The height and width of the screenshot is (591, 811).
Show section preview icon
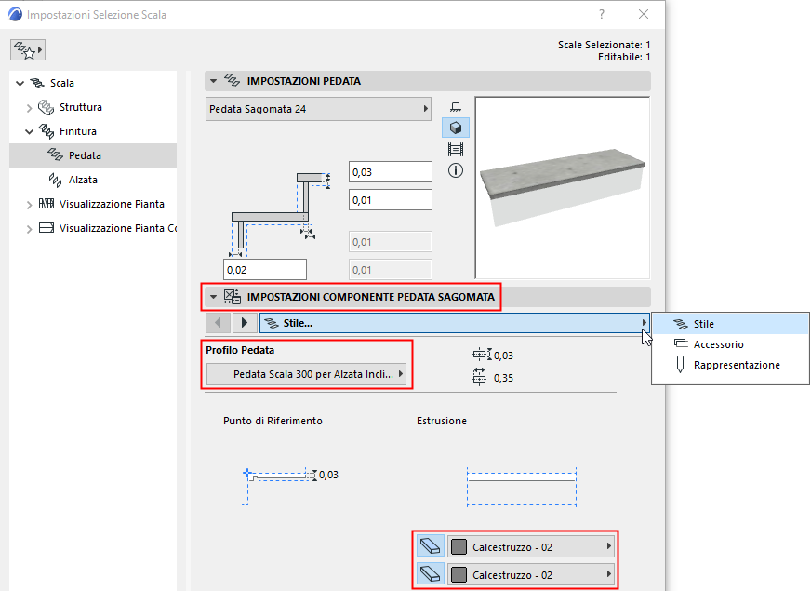(x=455, y=150)
